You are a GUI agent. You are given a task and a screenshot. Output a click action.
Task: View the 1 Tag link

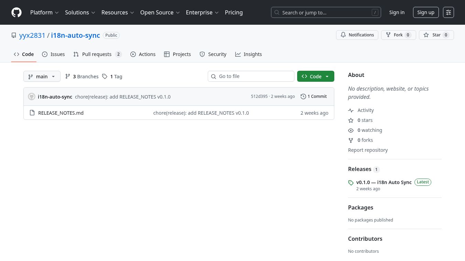112,77
